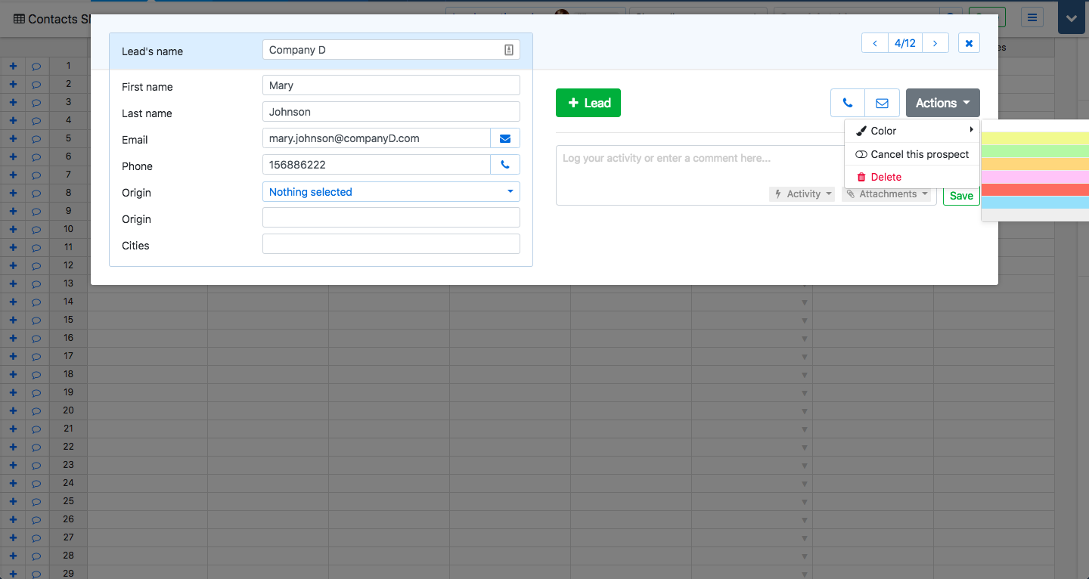
Task: Pick the red color swatch
Action: pos(1035,190)
